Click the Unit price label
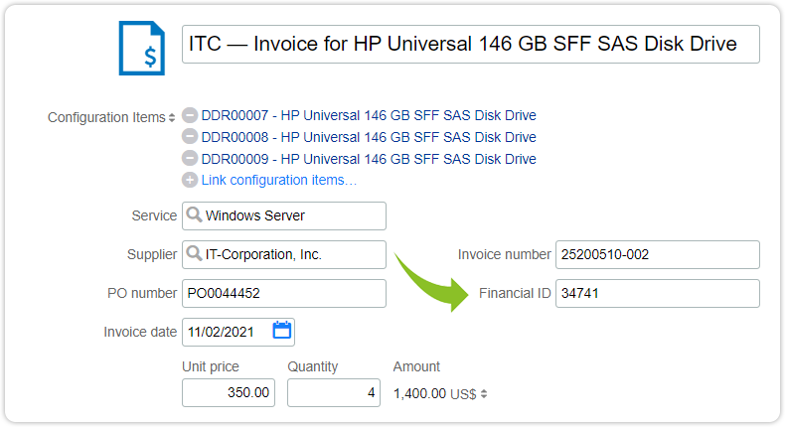This screenshot has height=427, width=785. [211, 367]
